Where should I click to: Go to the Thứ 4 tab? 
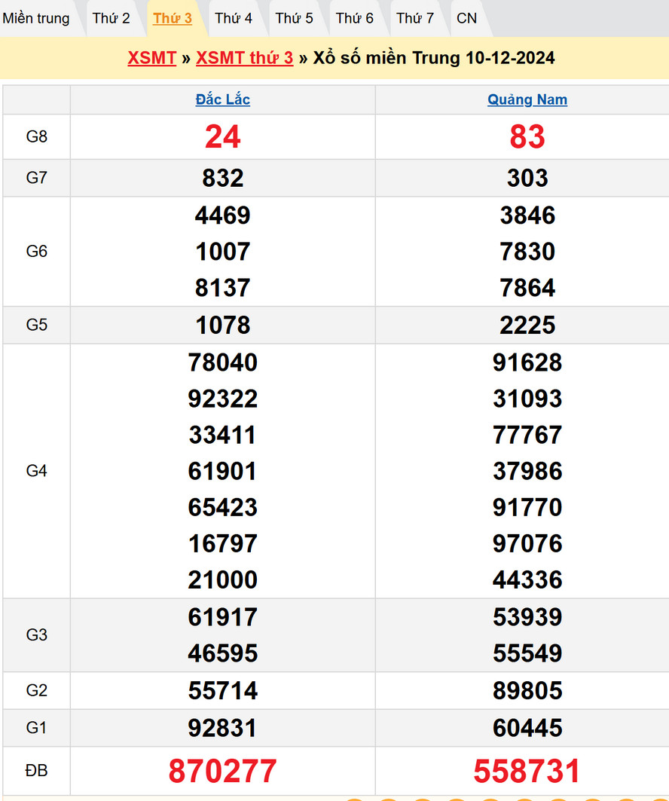pyautogui.click(x=234, y=18)
